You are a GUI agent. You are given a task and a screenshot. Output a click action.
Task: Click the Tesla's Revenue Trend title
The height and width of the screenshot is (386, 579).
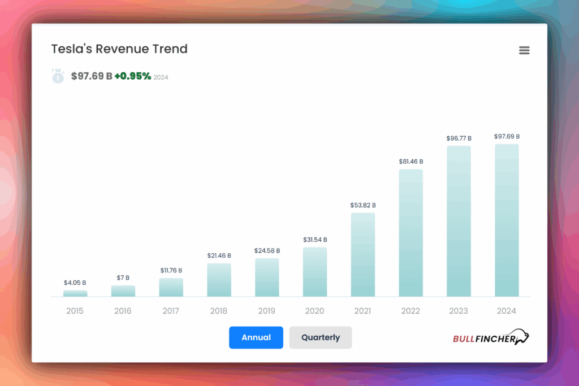[119, 49]
